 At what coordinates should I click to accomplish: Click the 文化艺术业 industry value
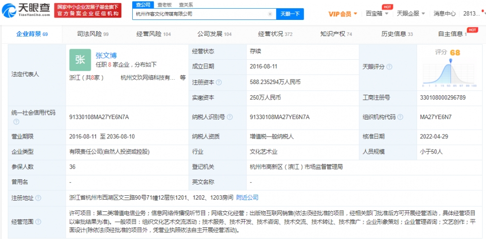point(263,152)
